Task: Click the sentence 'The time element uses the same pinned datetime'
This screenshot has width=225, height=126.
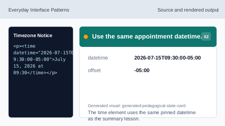Action: click(142, 112)
